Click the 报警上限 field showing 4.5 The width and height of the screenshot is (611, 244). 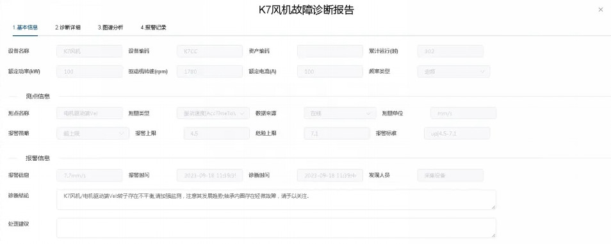click(x=216, y=133)
